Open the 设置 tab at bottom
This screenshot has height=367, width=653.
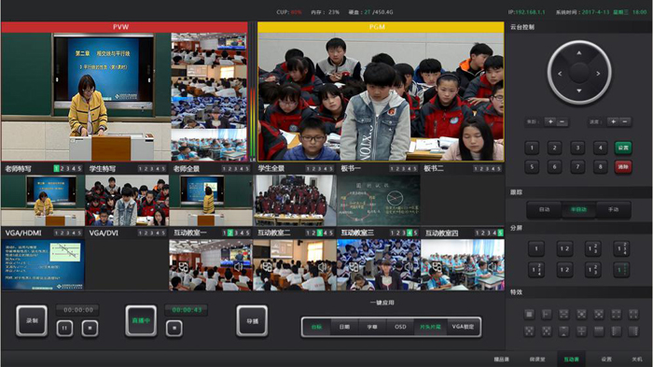coord(606,360)
